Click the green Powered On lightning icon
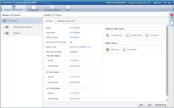This screenshot has height=108, width=174. click(107, 35)
